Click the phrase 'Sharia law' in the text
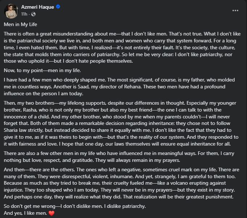 [15, 130]
